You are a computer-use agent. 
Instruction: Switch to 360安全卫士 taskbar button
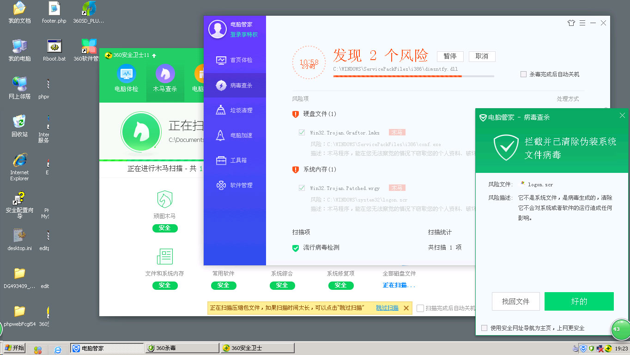tap(257, 348)
